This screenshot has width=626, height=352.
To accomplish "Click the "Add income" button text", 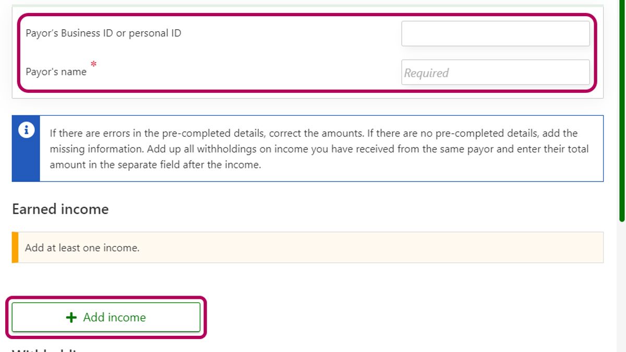I will (114, 318).
